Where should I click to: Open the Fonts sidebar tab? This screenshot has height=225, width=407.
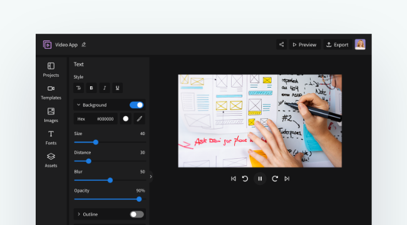click(51, 138)
